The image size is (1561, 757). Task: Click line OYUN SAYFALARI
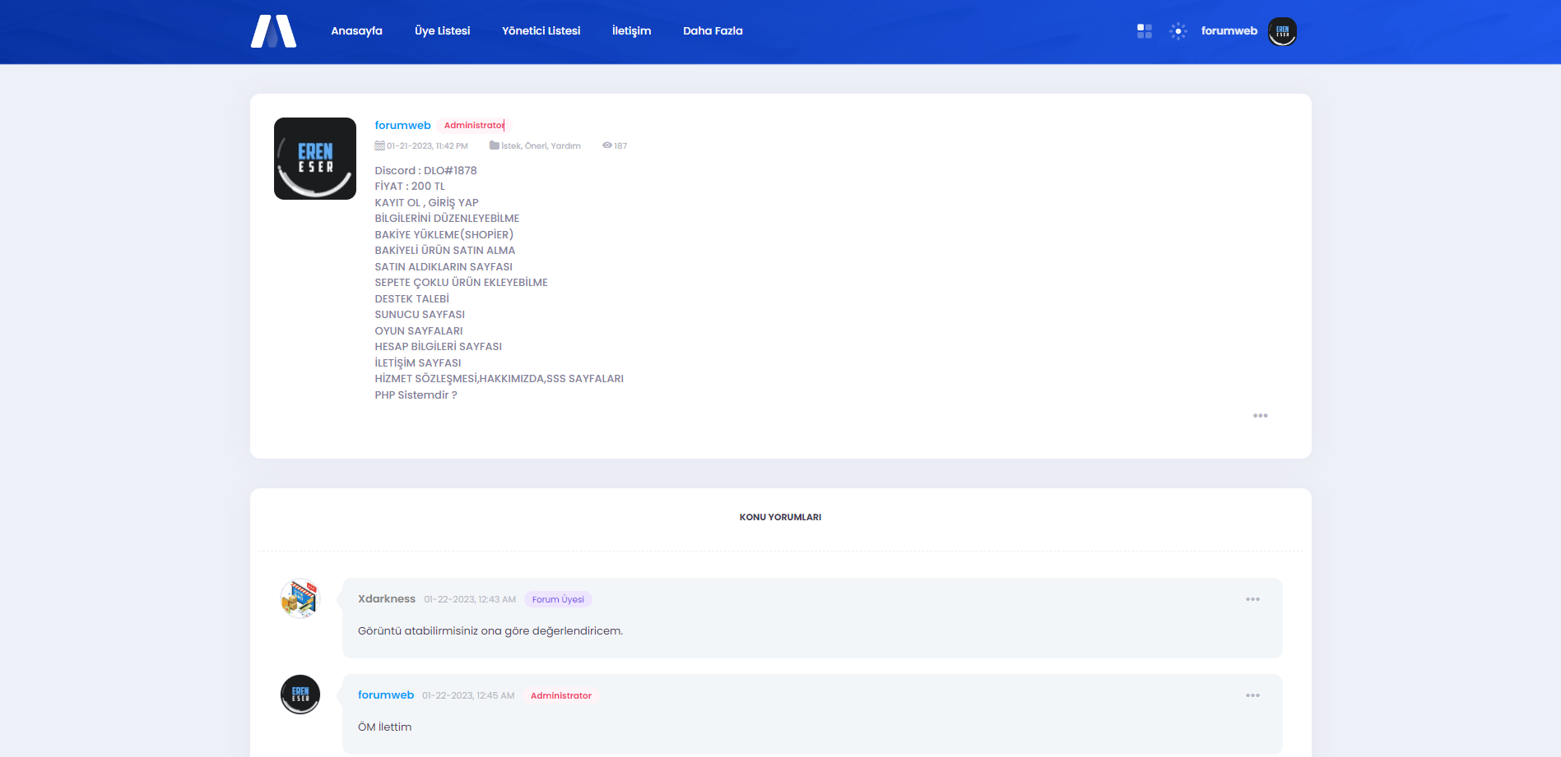coord(418,331)
